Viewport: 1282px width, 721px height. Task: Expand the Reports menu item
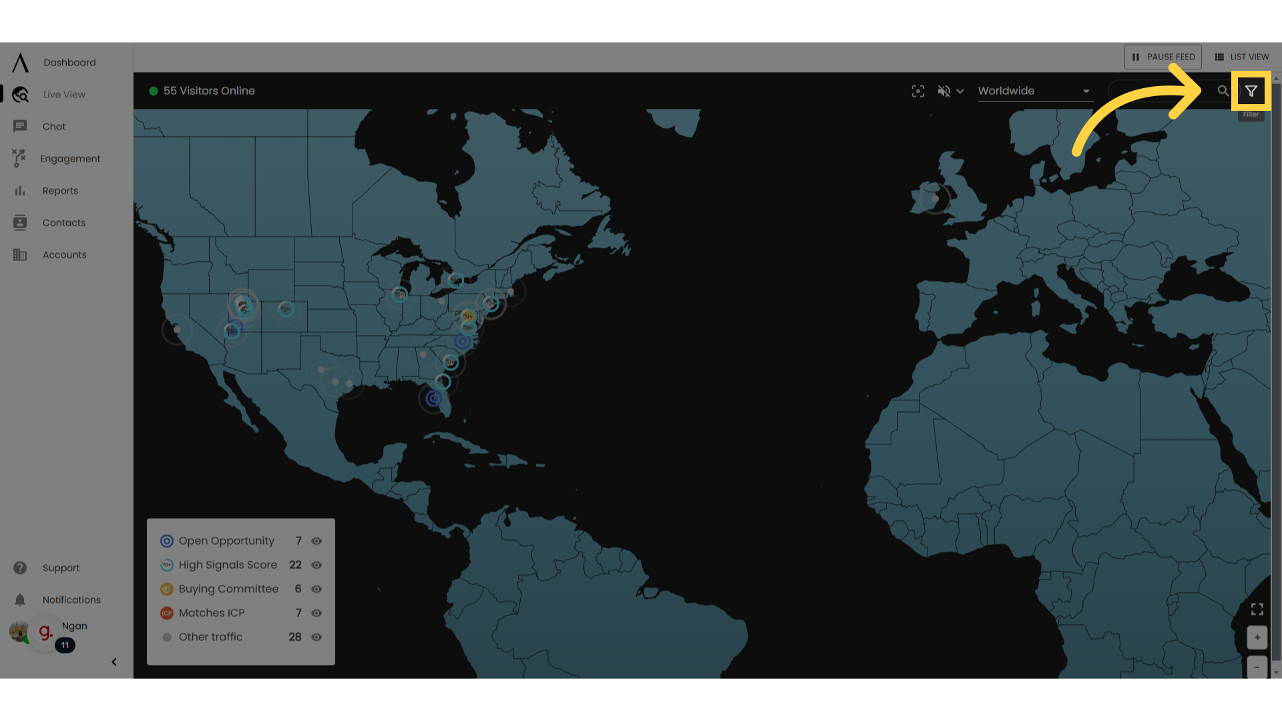(60, 190)
